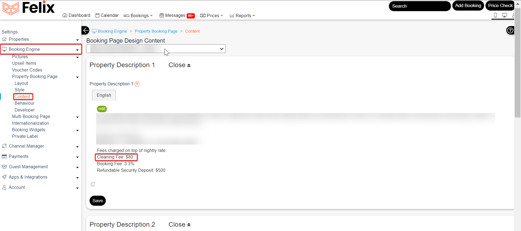Expand the Multi Booking Page arrow

point(77,117)
